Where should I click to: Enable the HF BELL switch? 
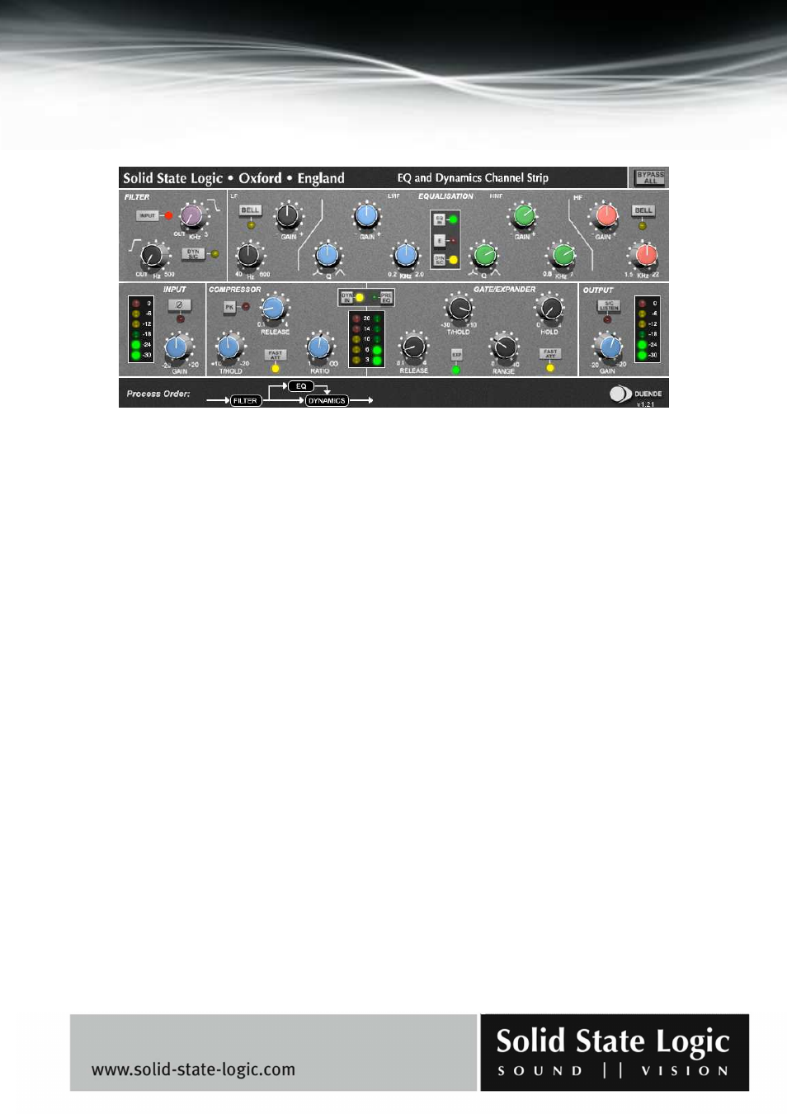(x=643, y=210)
